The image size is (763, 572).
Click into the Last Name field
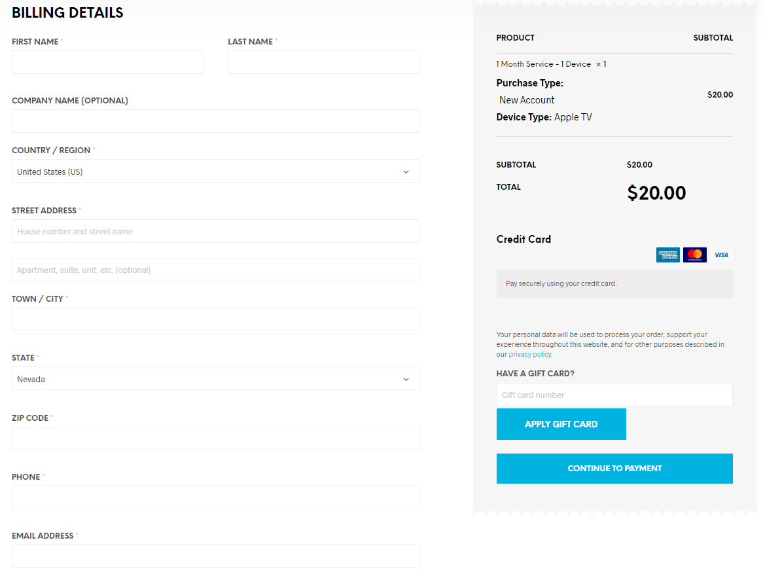click(x=323, y=62)
